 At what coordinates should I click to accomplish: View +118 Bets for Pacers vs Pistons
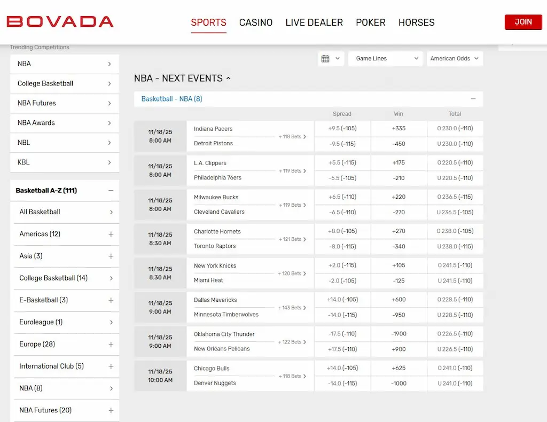click(291, 137)
